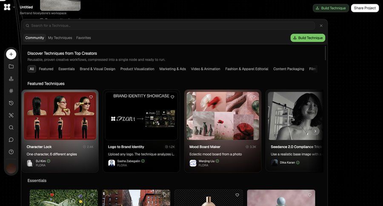Select the Product Visualization filter

tap(137, 69)
